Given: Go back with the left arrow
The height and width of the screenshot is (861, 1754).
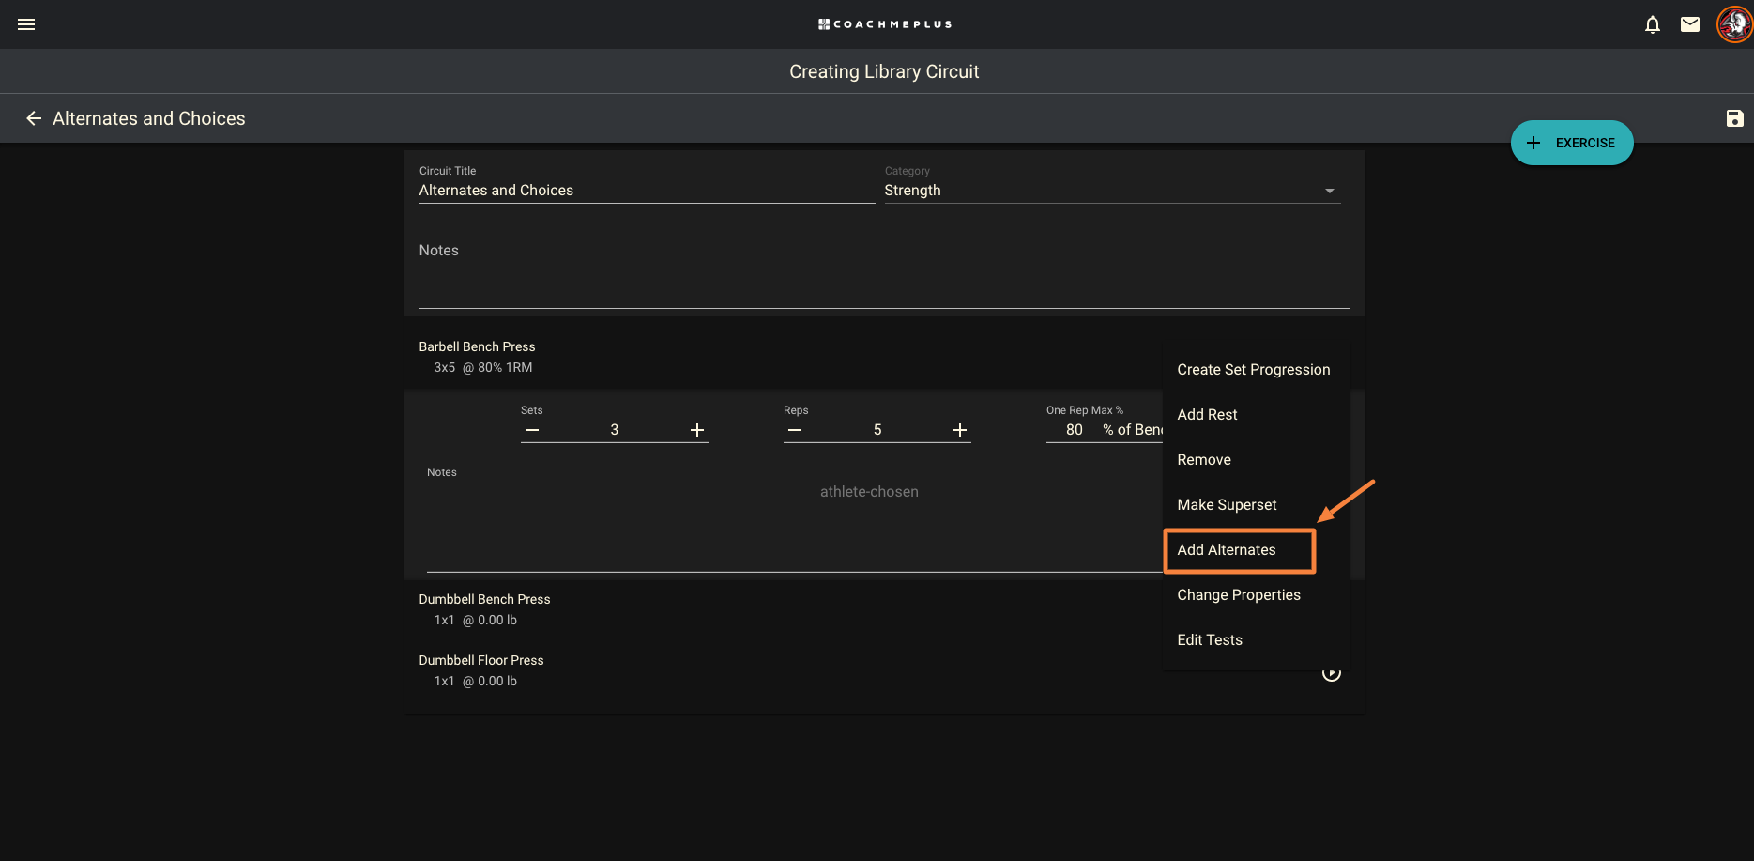Looking at the screenshot, I should 34,118.
